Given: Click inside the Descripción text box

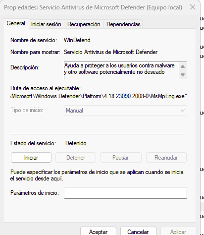Looking at the screenshot, I should 121,70.
